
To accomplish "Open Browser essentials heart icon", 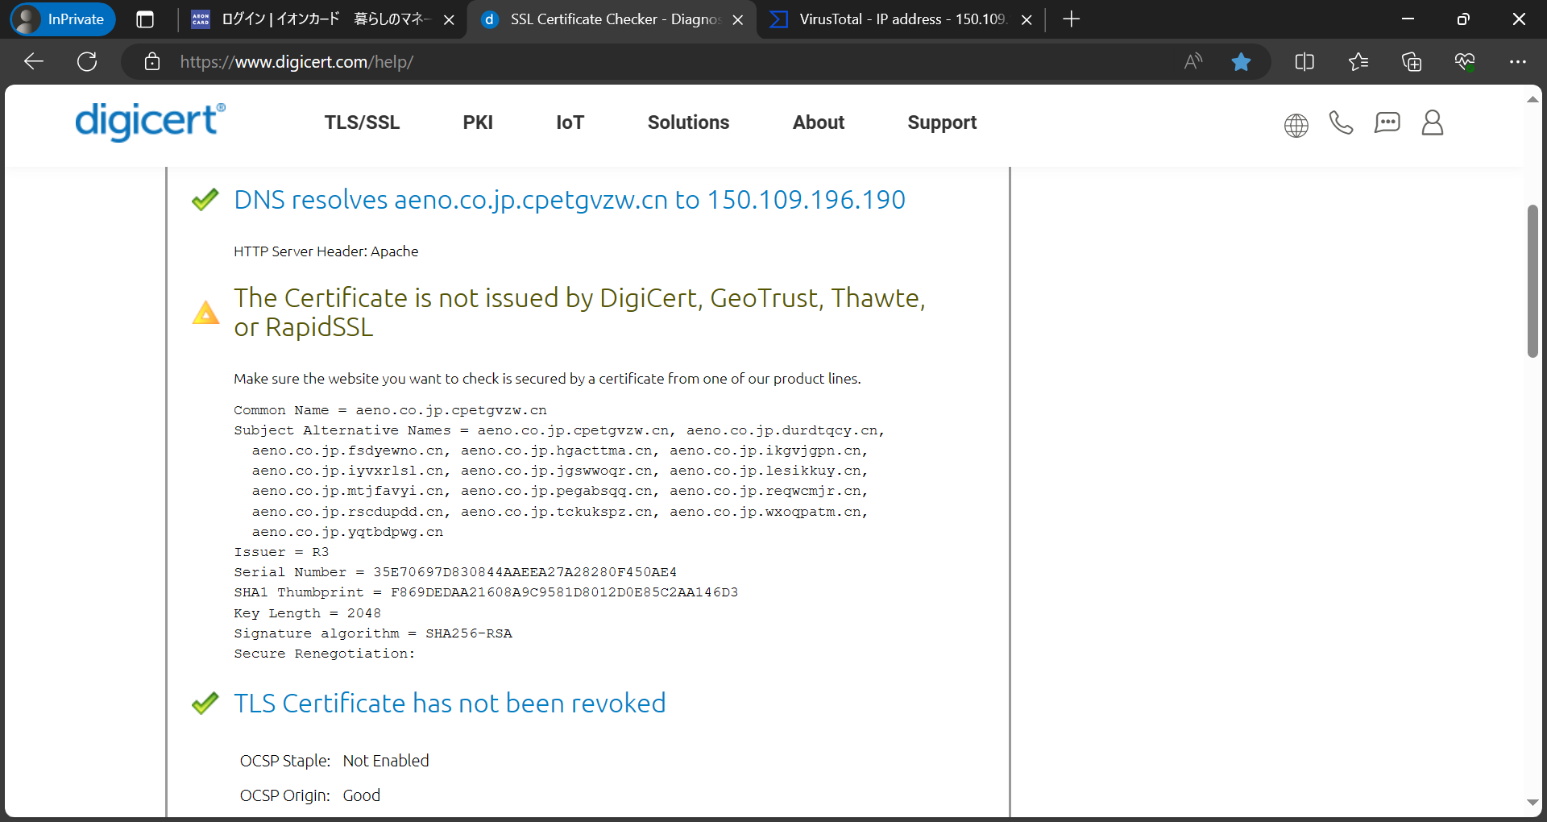I will tap(1465, 62).
